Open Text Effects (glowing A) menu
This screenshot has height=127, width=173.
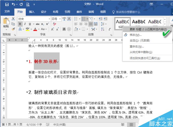[20, 29]
